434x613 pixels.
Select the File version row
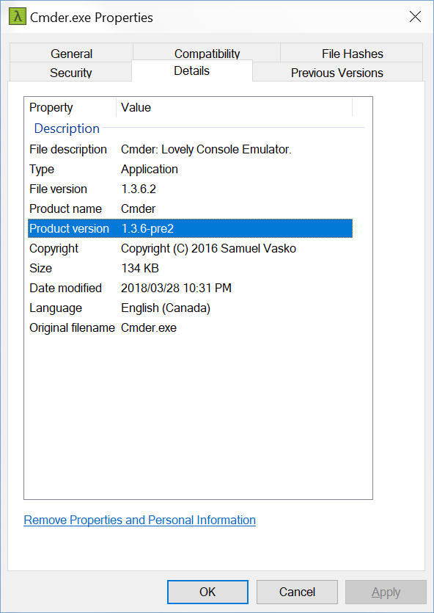[x=190, y=189]
